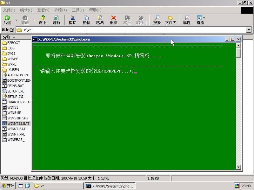
Task: Open the Tools (工具) menu
Action: [x=78, y=10]
